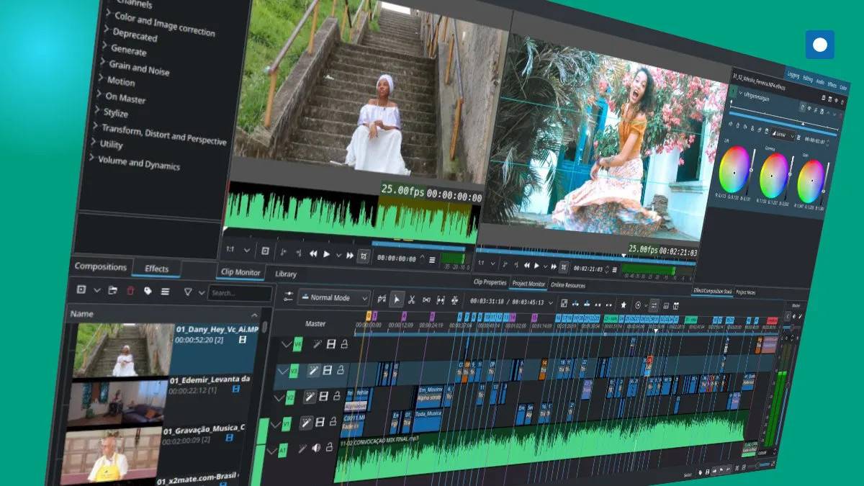
Task: Click the project bin Search field
Action: [x=240, y=294]
